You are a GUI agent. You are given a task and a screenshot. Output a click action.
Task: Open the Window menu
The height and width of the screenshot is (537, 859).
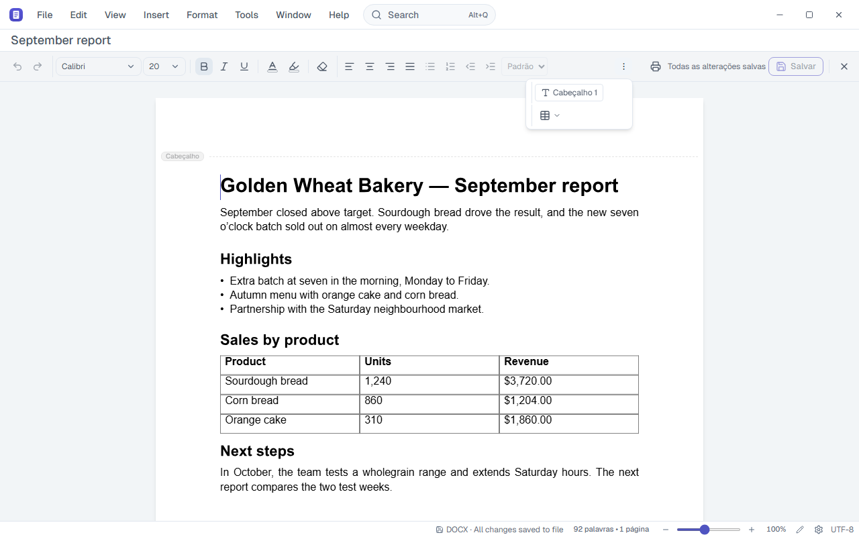click(x=293, y=15)
